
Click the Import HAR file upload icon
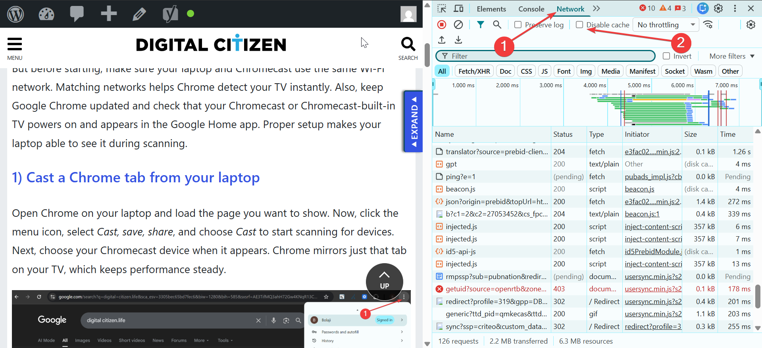pos(442,40)
